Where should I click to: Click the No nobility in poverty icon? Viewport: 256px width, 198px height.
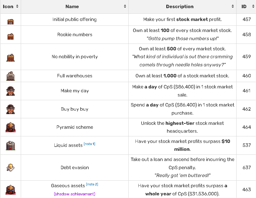click(x=11, y=58)
